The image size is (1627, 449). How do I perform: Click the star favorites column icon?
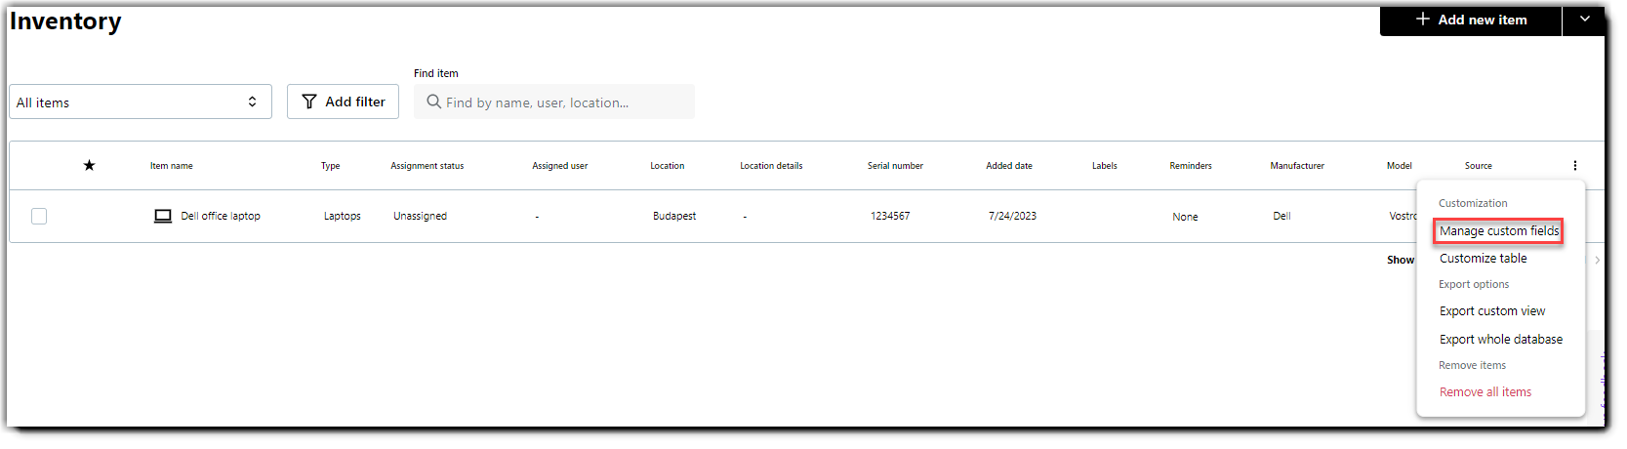click(x=89, y=165)
